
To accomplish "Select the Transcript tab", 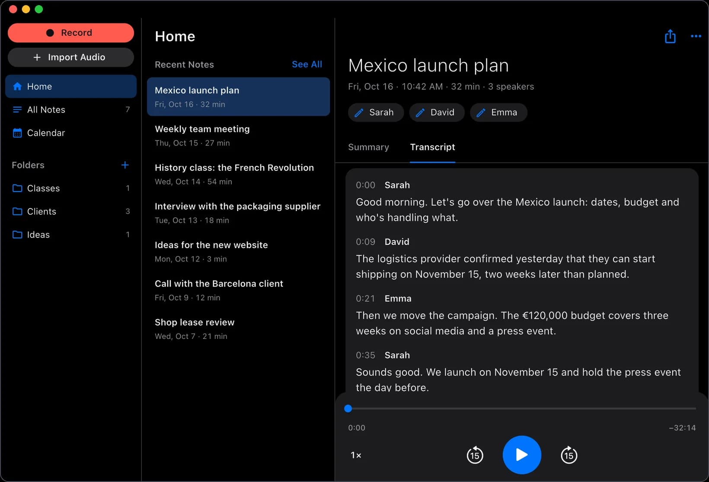I will click(432, 147).
